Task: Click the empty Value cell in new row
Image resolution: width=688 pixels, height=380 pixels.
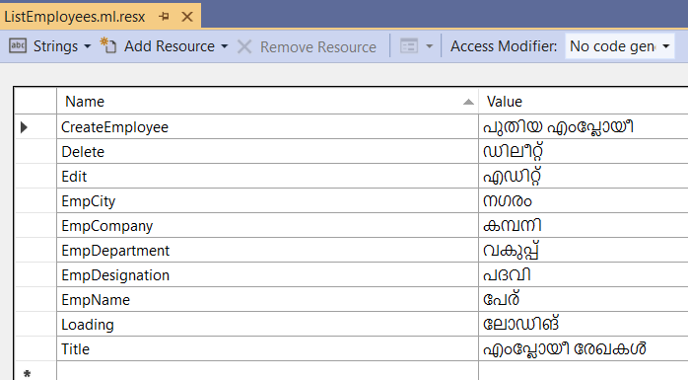Action: [x=584, y=371]
